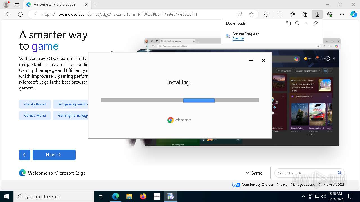Pin the Downloads panel

click(x=315, y=23)
